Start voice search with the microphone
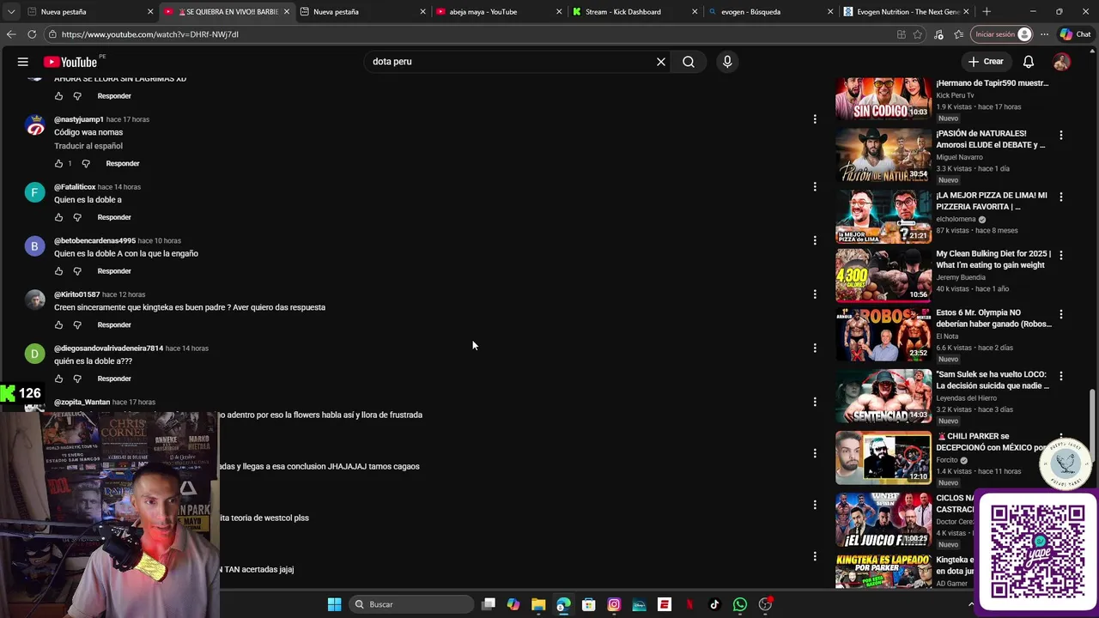The image size is (1099, 618). 727,62
